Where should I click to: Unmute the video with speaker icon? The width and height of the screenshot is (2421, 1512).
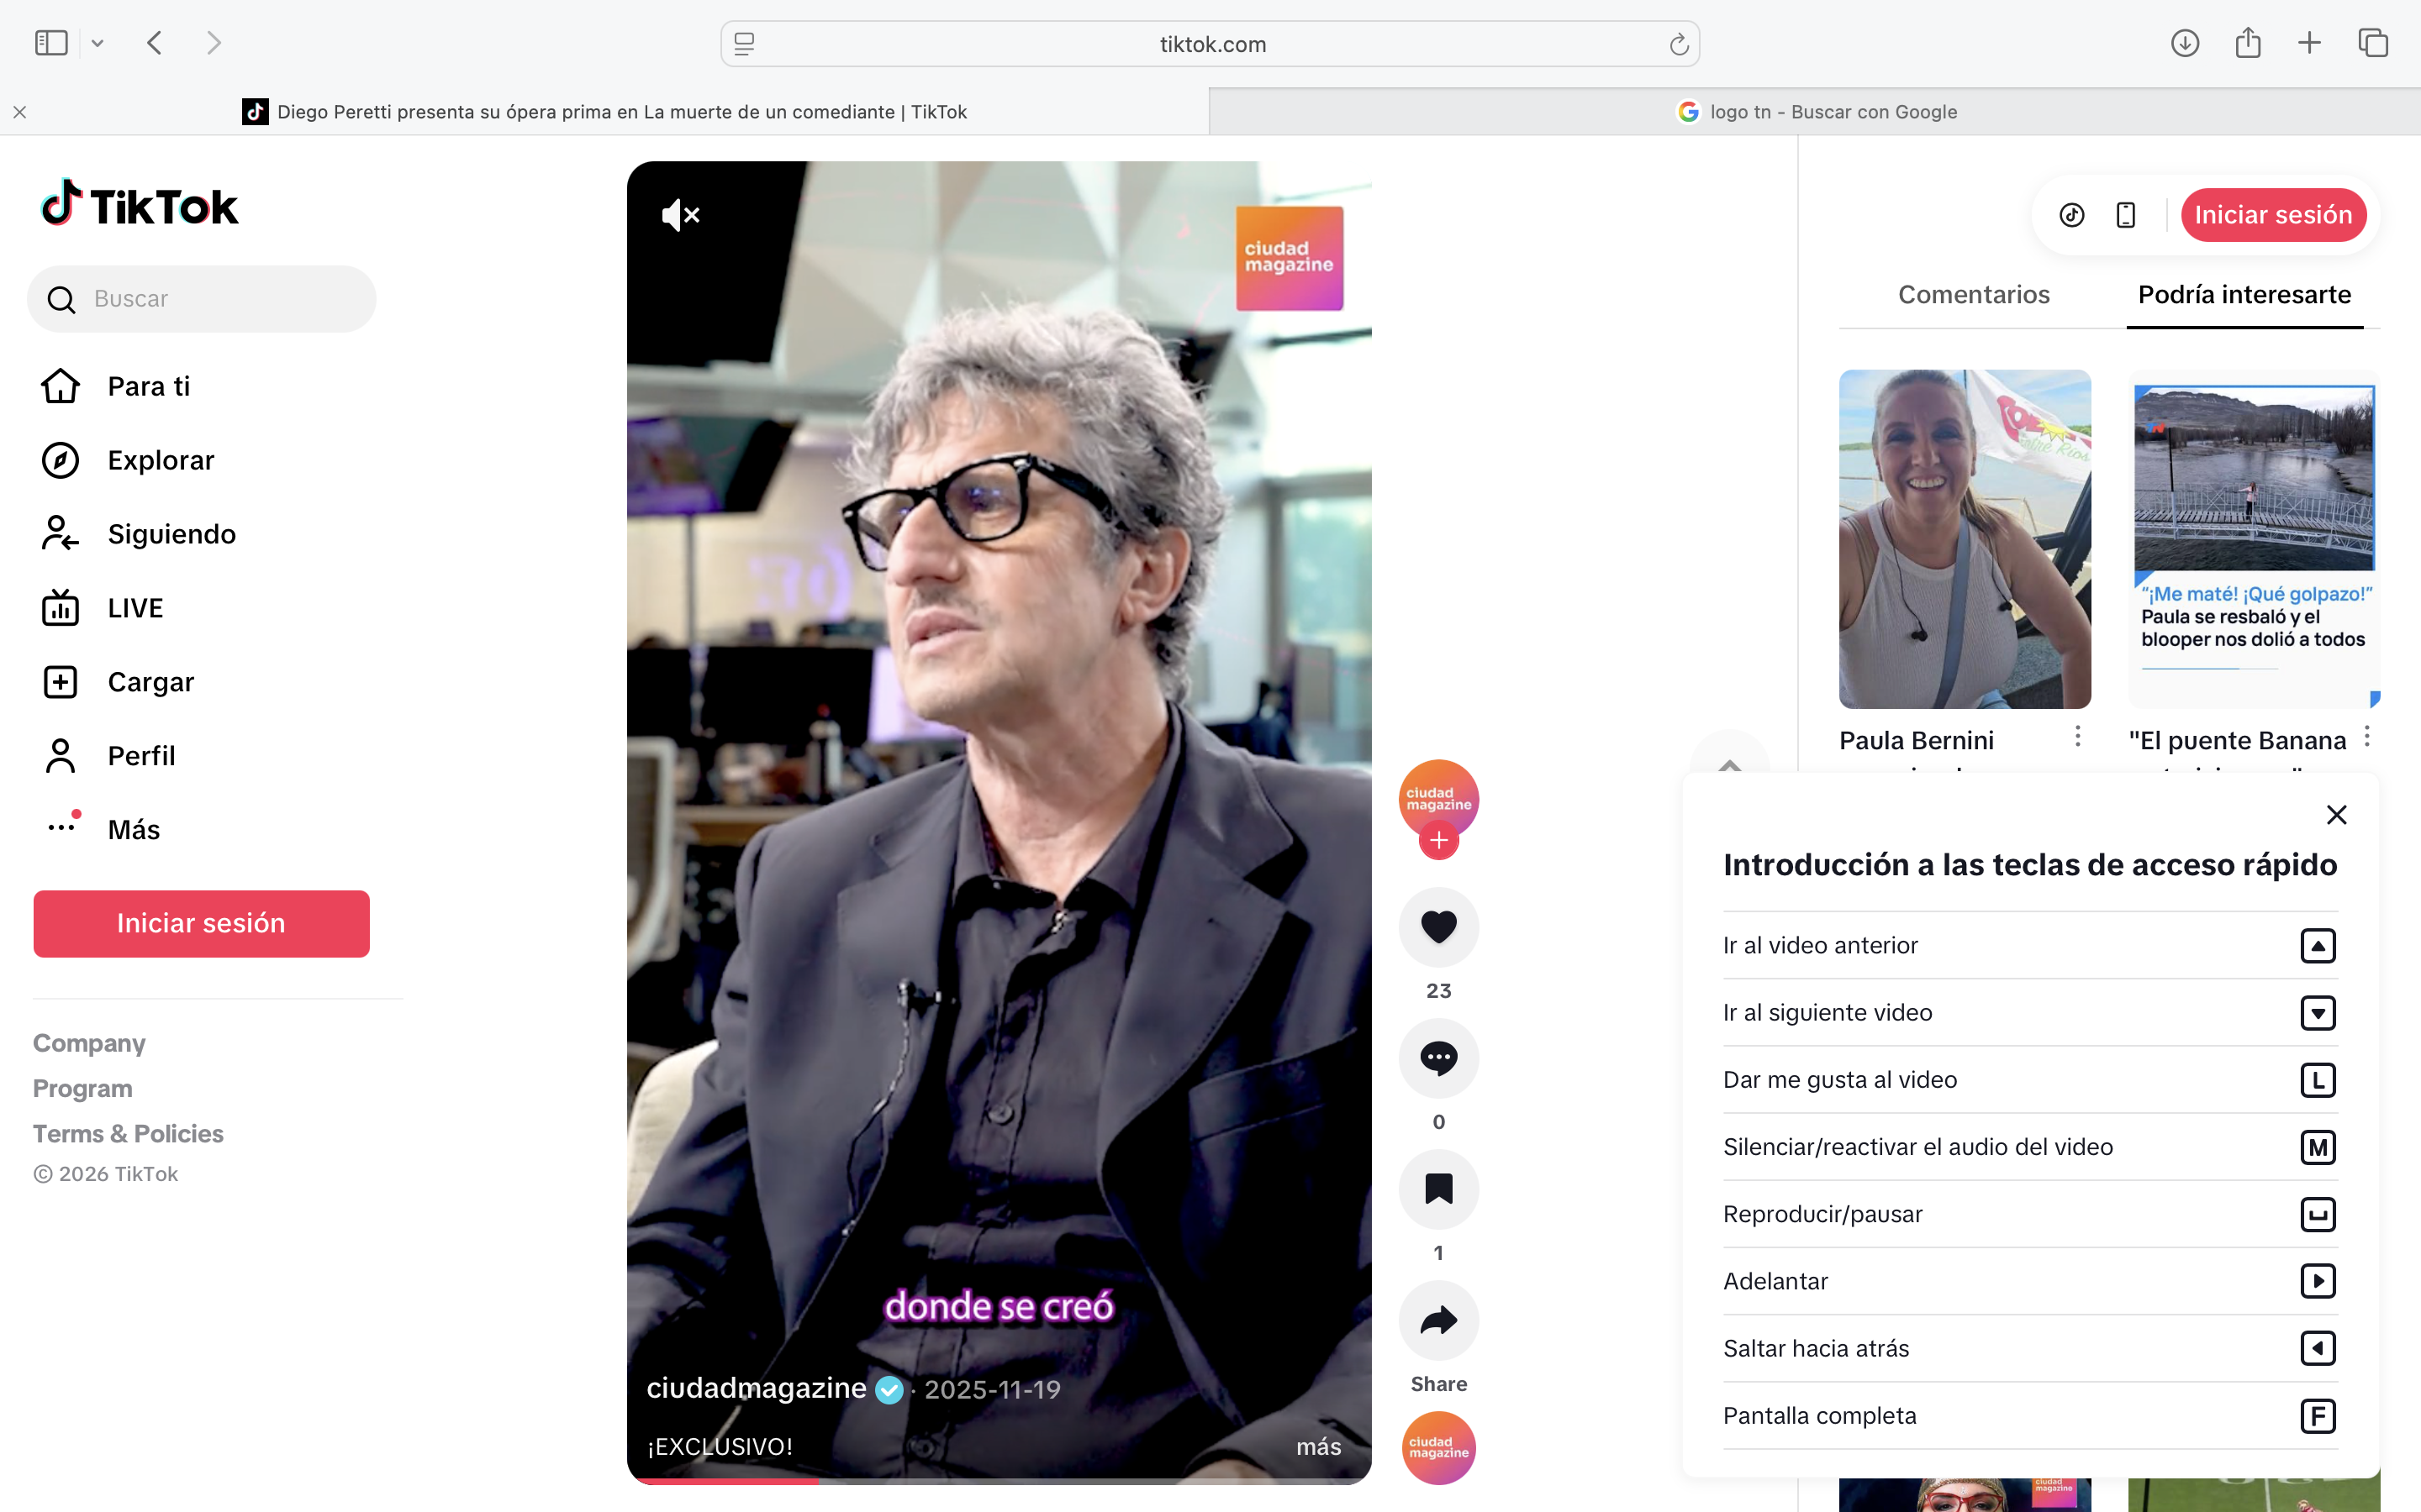[680, 215]
